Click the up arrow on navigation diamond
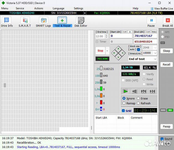Screen dimensions: 174x150 118,49
